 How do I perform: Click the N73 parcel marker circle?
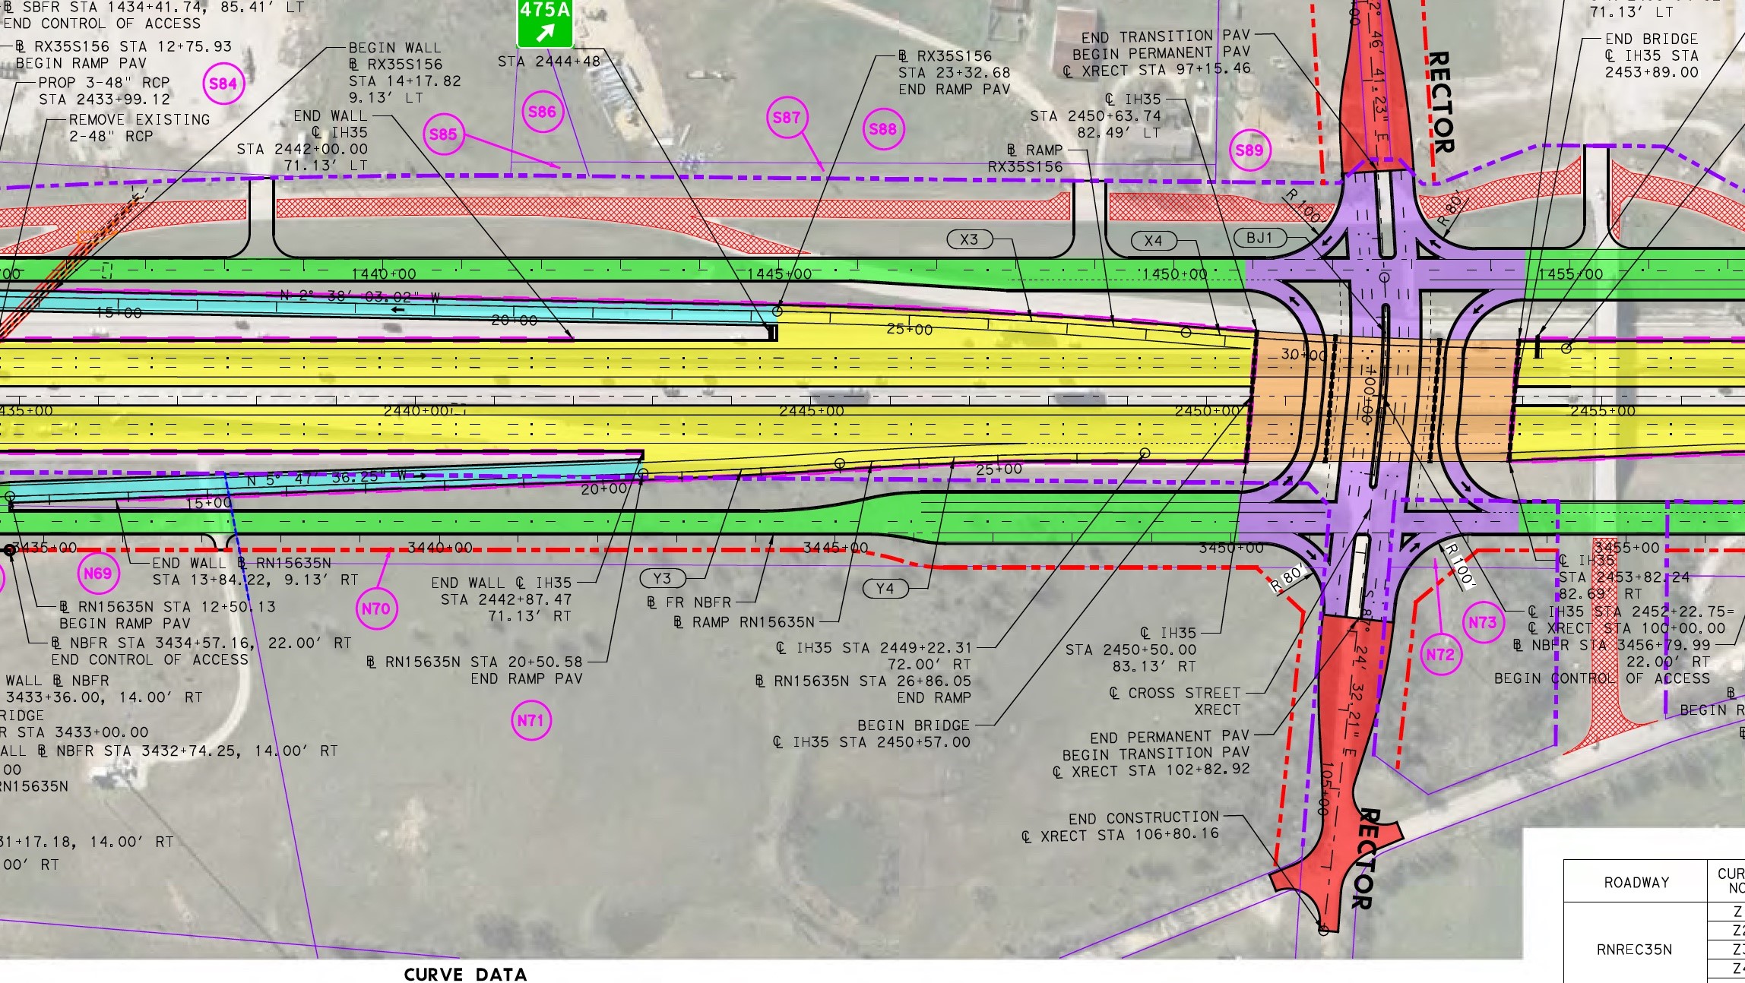pyautogui.click(x=1483, y=623)
